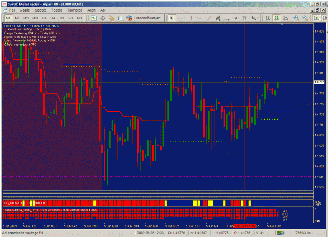The width and height of the screenshot is (328, 237).
Task: Toggle chart shift icon
Action: [325, 18]
